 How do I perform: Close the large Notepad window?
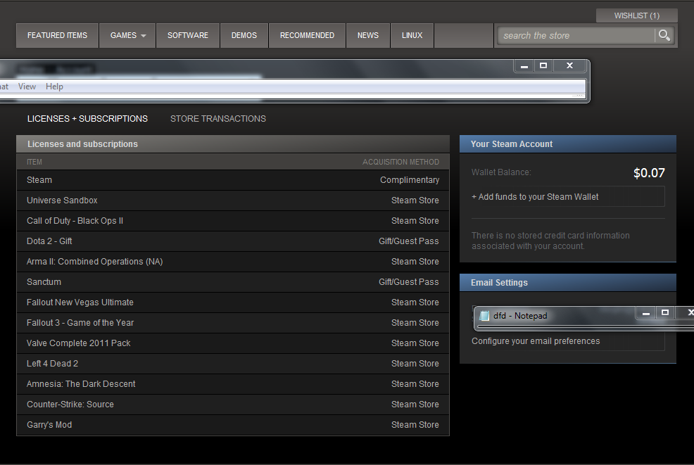pos(569,65)
